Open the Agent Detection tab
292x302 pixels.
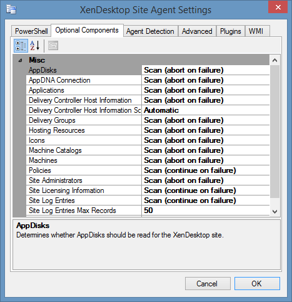150,31
